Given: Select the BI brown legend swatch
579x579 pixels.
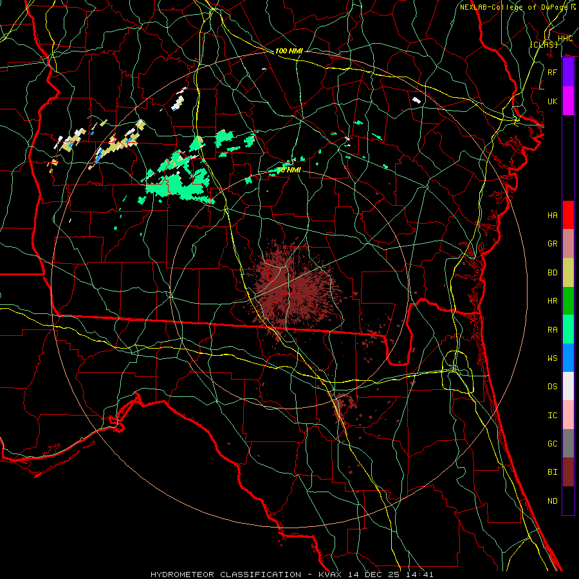Looking at the screenshot, I should pos(568,472).
